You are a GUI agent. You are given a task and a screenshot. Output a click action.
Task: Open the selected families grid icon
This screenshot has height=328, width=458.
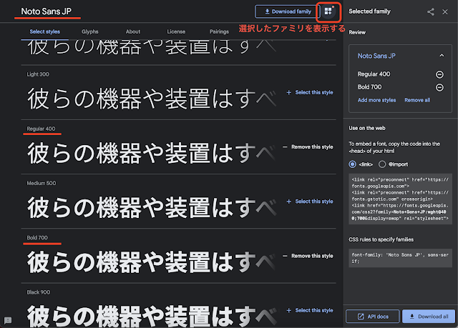click(328, 11)
